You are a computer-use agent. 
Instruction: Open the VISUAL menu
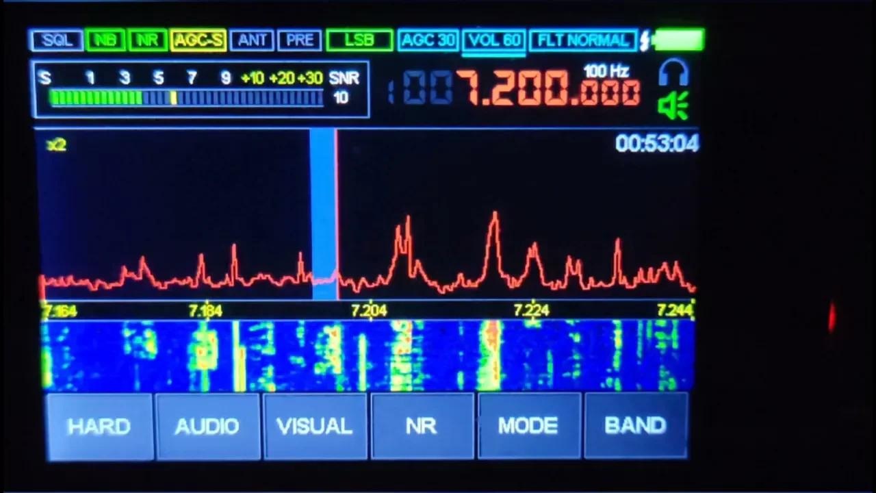(315, 426)
